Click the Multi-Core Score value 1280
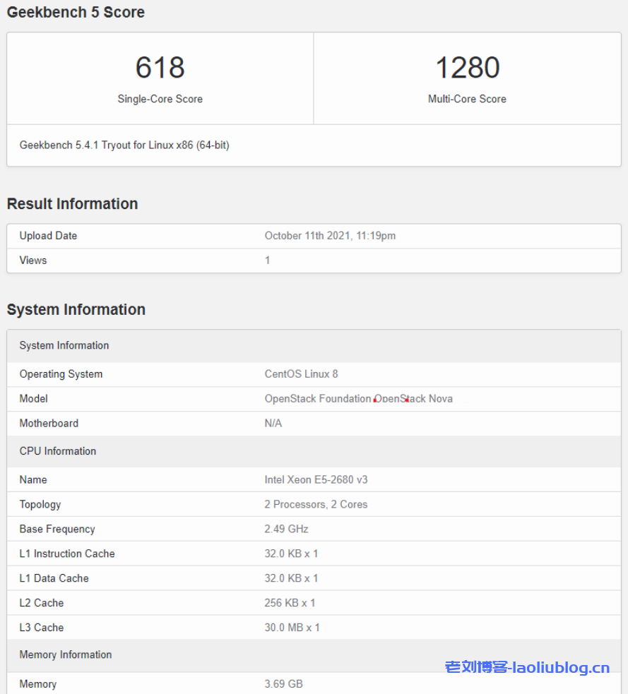Screen dimensions: 628x694 pos(467,68)
